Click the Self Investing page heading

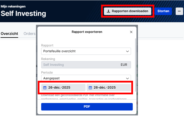(23, 13)
